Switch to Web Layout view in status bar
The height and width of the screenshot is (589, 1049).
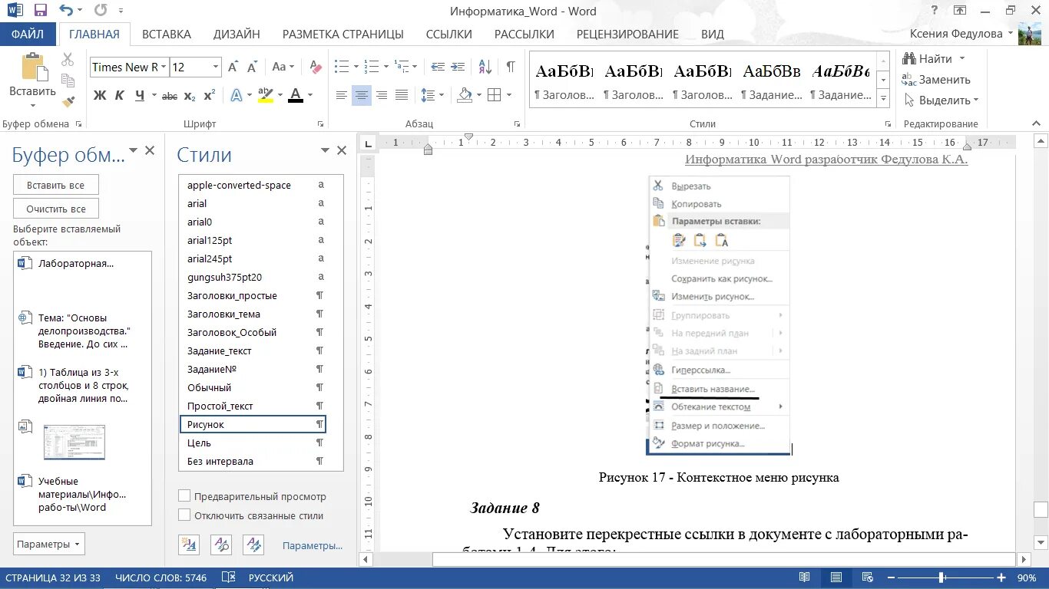tap(867, 577)
